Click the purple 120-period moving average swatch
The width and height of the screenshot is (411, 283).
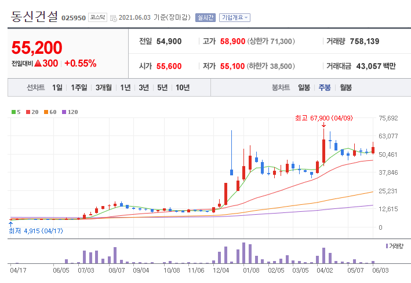coord(64,112)
